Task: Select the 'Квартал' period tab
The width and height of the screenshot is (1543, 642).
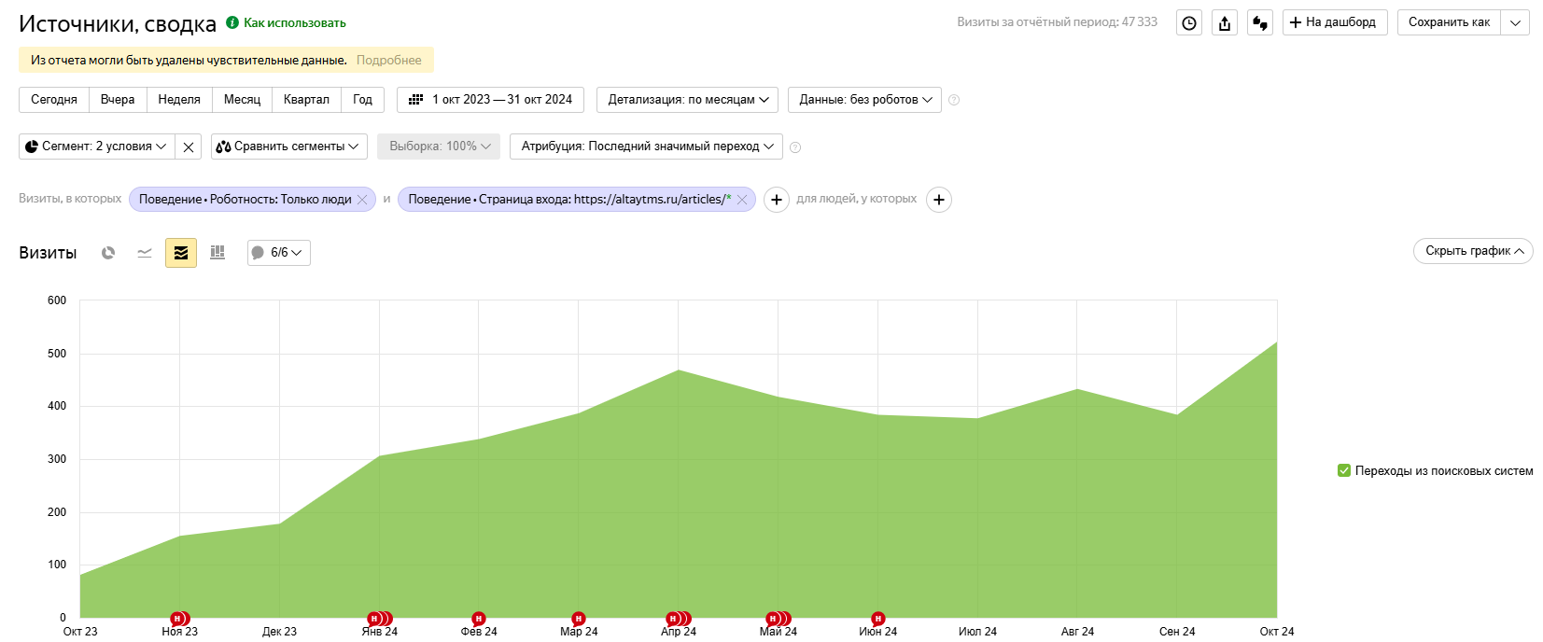Action: (306, 100)
